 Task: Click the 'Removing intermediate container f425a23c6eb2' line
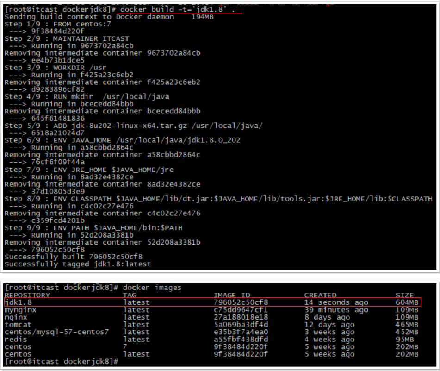tap(102, 82)
